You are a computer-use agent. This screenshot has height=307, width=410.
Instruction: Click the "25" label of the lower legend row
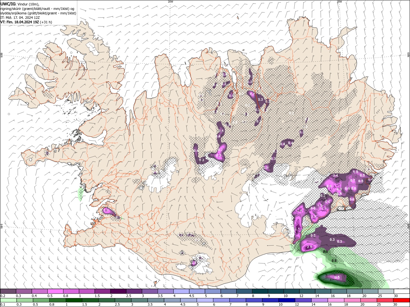click(379, 305)
